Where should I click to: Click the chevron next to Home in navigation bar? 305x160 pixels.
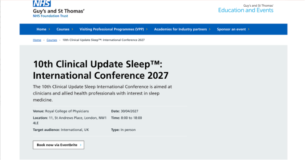tap(49, 29)
